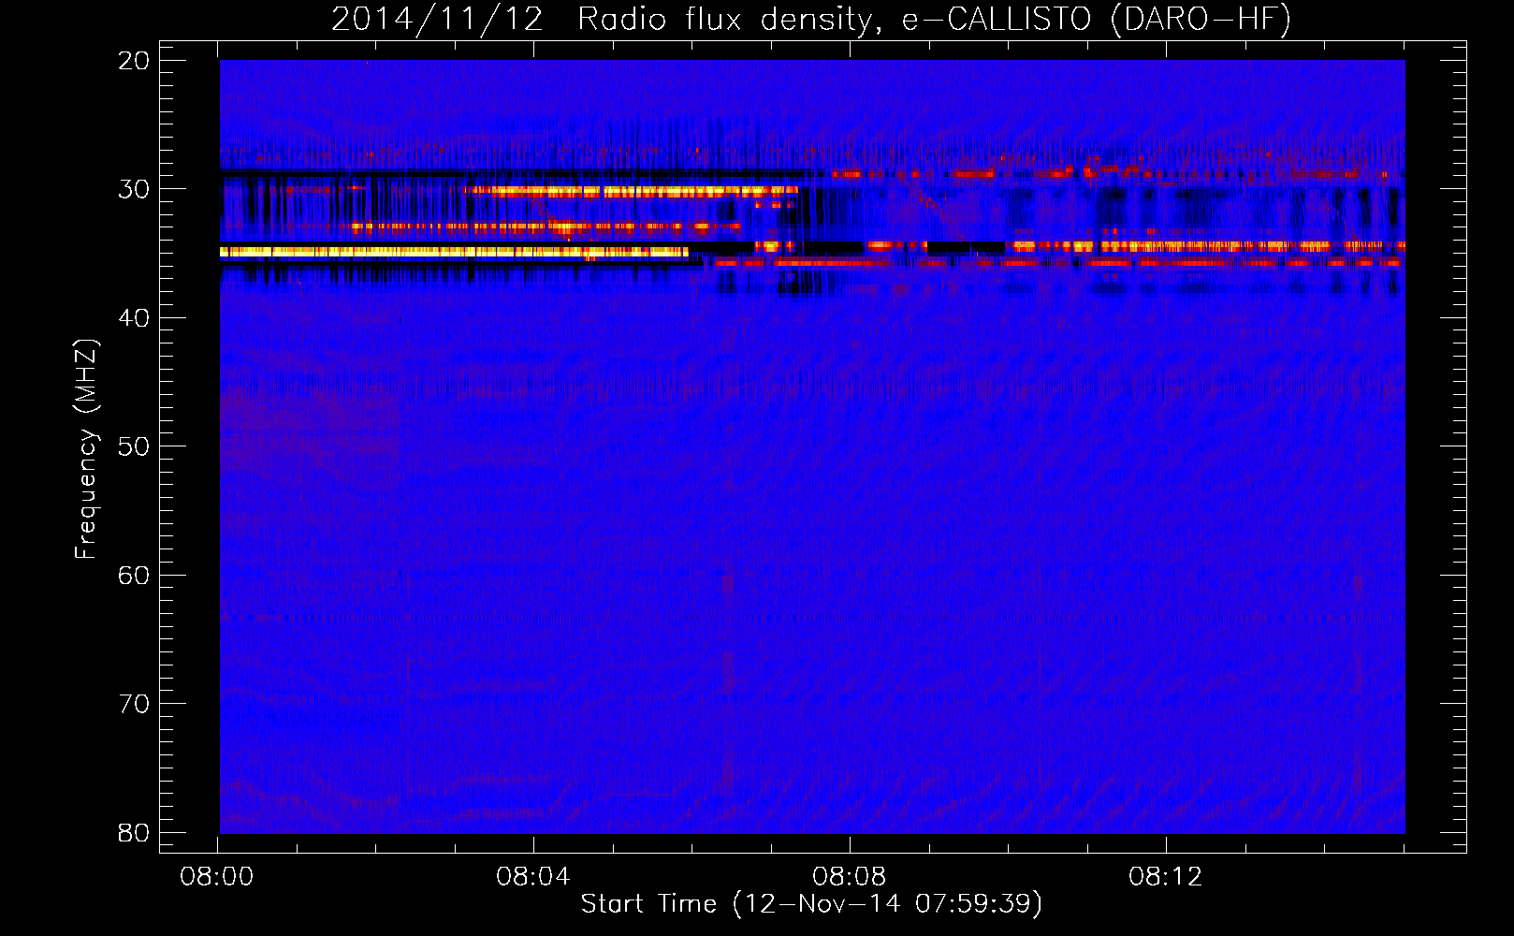Select the 20 MHz frequency tick label
The height and width of the screenshot is (936, 1514).
[135, 60]
